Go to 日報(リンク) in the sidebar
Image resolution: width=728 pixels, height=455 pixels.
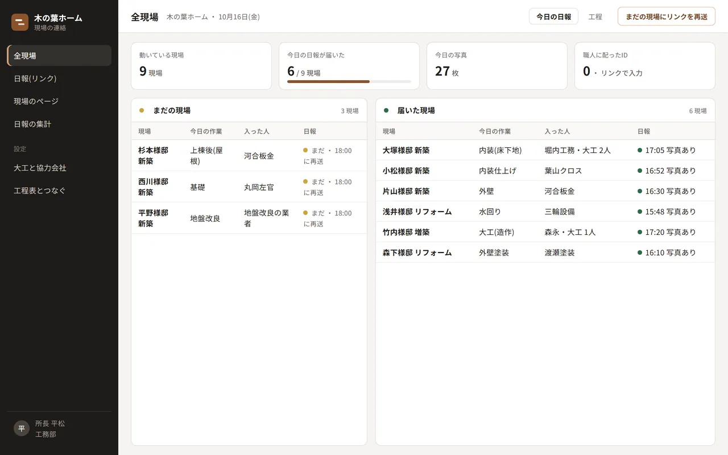[59, 78]
